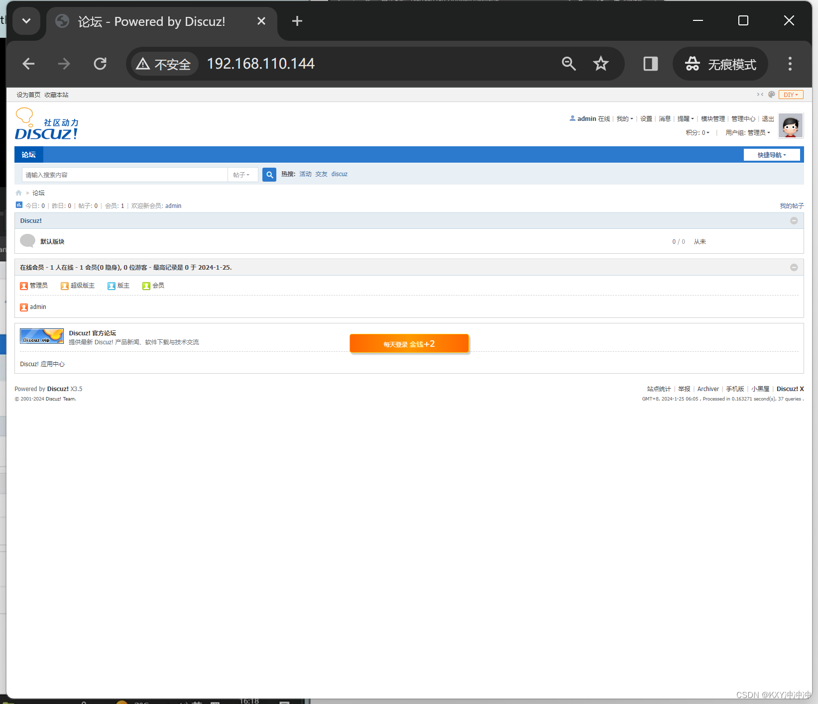This screenshot has height=704, width=818.
Task: Click hot search term 活动
Action: (305, 174)
